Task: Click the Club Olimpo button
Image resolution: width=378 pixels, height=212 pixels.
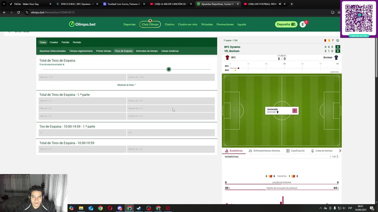Action: 150,24
